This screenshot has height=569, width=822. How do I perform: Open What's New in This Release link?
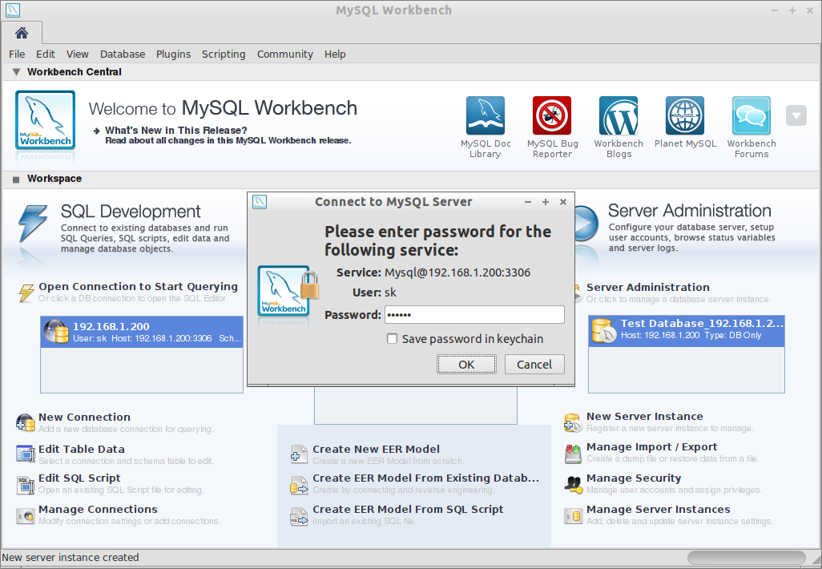(175, 130)
